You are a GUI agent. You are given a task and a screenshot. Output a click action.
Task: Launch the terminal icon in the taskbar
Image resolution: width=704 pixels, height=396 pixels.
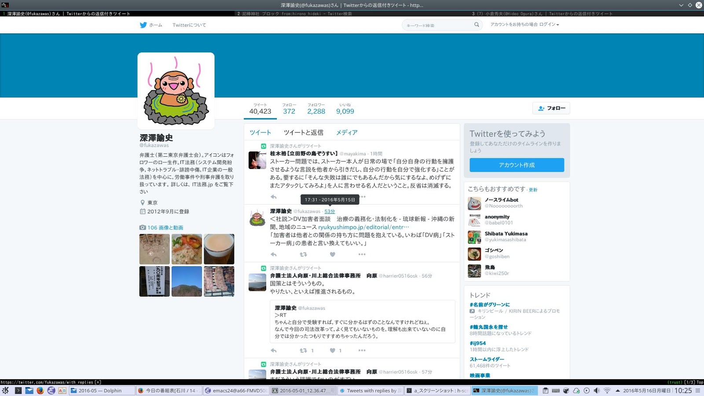18,390
